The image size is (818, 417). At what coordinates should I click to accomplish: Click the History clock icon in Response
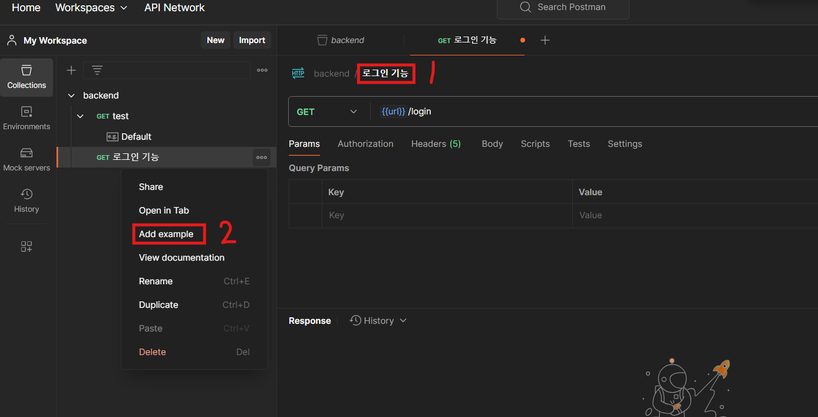pyautogui.click(x=355, y=320)
